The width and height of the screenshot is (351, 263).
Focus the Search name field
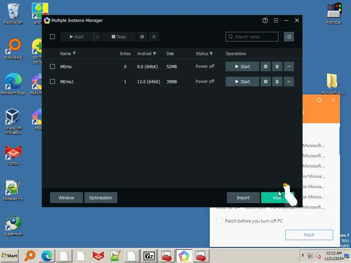click(252, 37)
